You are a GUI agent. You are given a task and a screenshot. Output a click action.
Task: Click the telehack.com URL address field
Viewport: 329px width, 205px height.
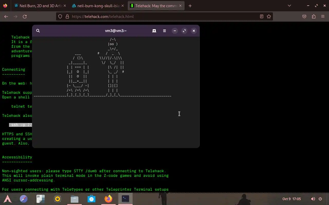[x=164, y=16]
